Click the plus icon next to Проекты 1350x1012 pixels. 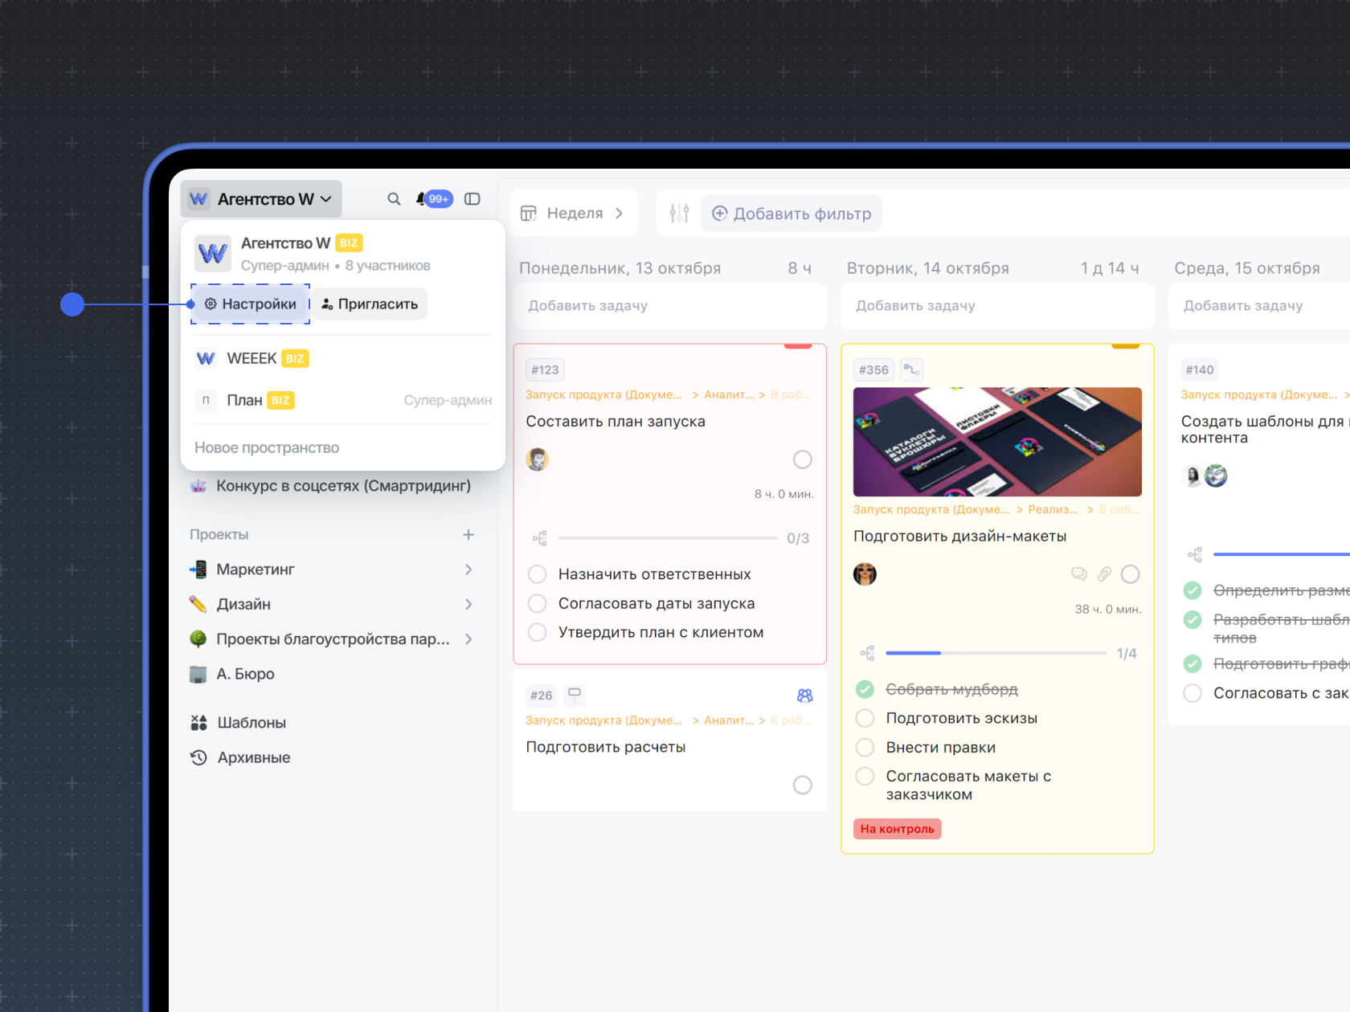[468, 535]
